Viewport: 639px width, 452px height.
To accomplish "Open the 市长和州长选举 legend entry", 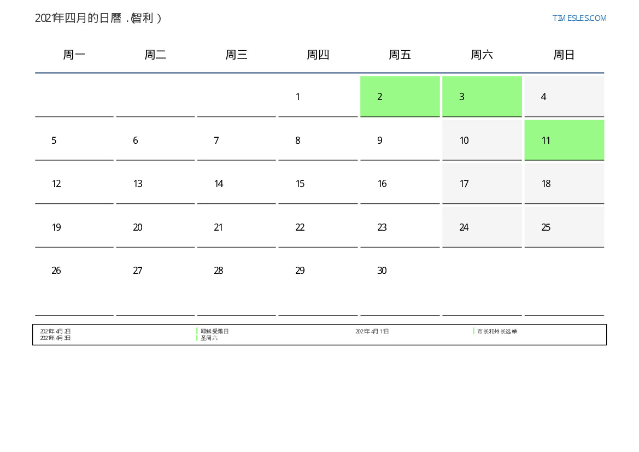I will click(497, 331).
